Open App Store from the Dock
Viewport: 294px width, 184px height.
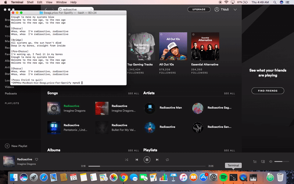[x=204, y=177]
